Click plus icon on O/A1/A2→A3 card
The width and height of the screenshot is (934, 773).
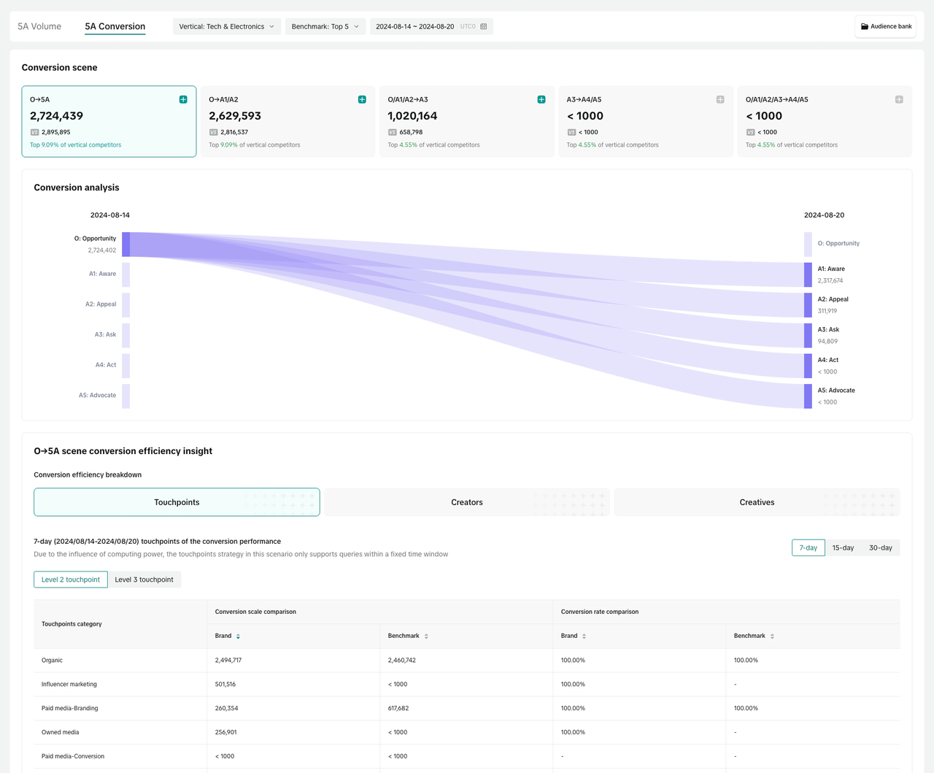(x=541, y=99)
